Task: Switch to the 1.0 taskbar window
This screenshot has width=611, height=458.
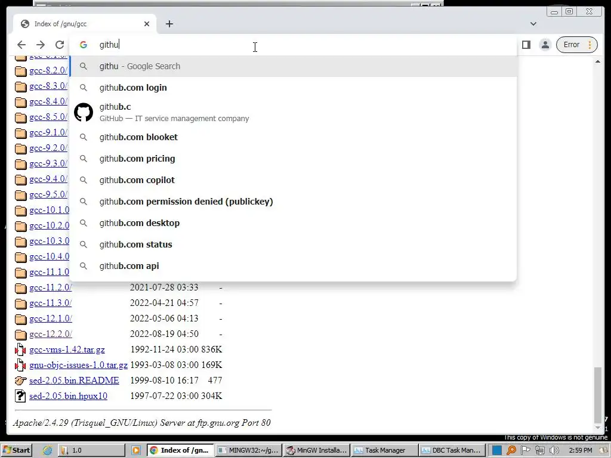Action: (x=91, y=450)
